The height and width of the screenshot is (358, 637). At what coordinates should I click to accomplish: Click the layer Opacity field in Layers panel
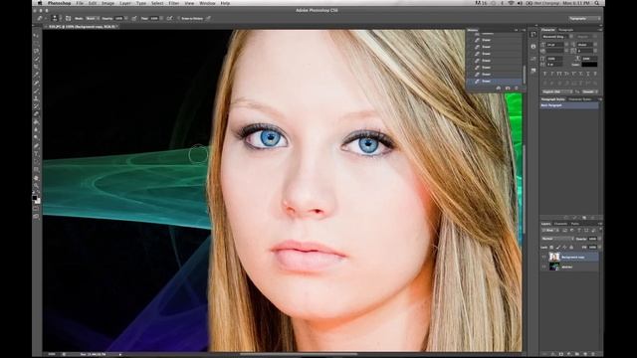coord(592,239)
